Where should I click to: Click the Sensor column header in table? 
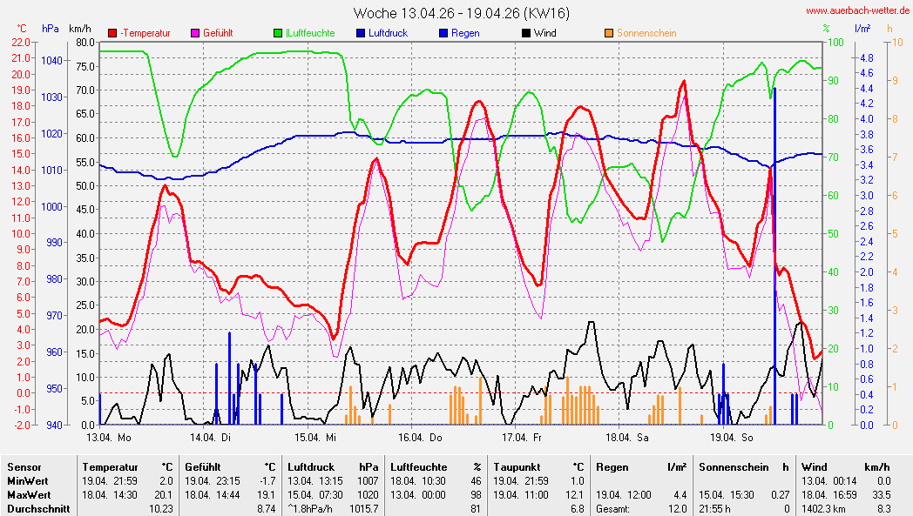[24, 467]
